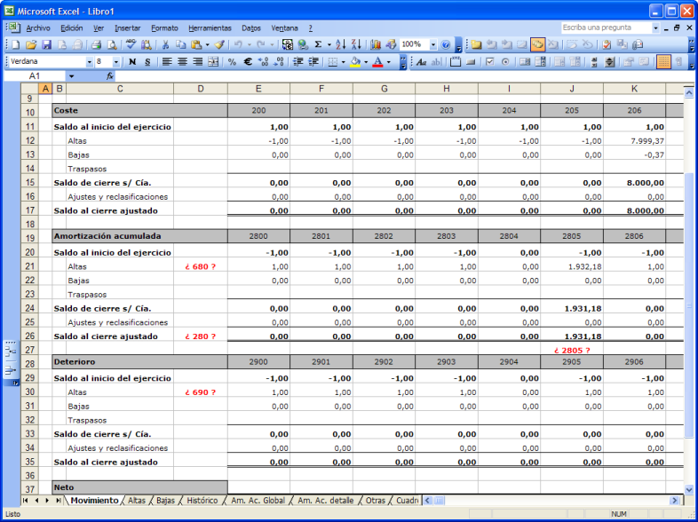Align text to the right

(198, 62)
